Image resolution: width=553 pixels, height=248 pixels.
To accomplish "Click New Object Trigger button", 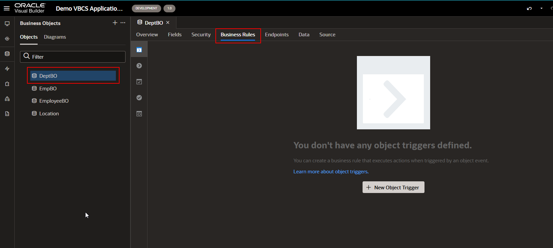I will coord(393,187).
